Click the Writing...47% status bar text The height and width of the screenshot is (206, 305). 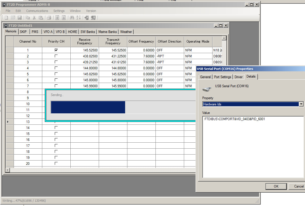pos(24,201)
